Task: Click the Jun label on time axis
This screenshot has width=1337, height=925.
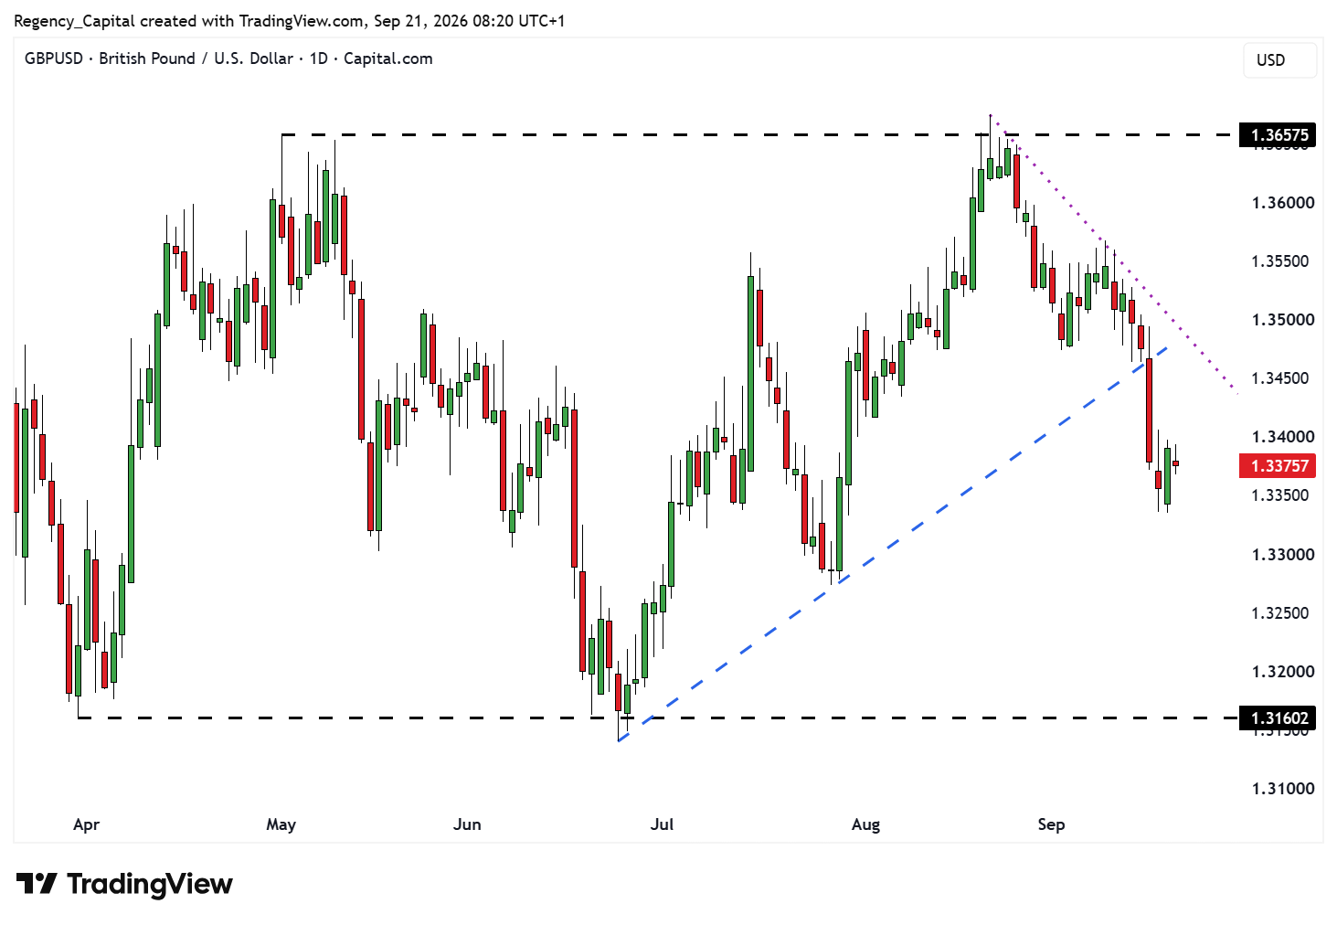Action: [x=467, y=824]
